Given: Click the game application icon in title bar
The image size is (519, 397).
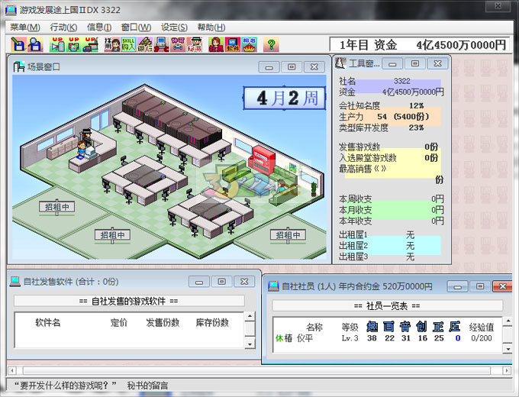Looking at the screenshot, I should (11, 10).
